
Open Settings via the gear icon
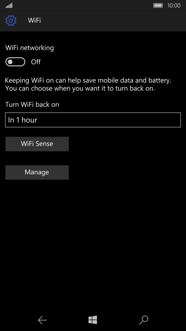pos(11,21)
